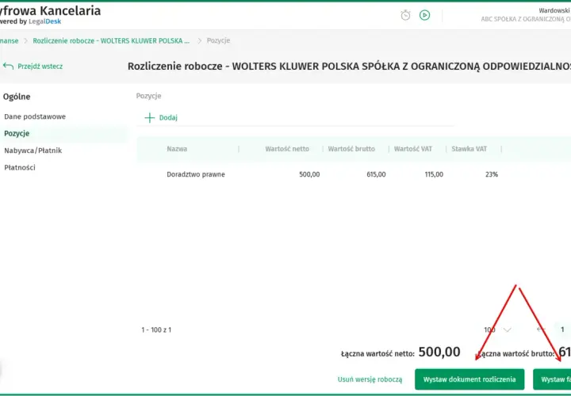Click the 23% VAT rate cell
Screen dimensions: 571x396
tap(492, 174)
